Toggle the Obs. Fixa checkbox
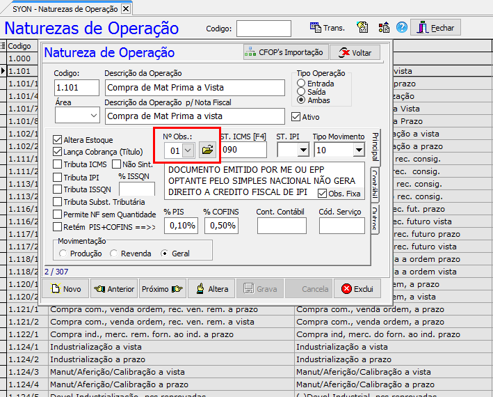The height and width of the screenshot is (397, 493). point(322,194)
